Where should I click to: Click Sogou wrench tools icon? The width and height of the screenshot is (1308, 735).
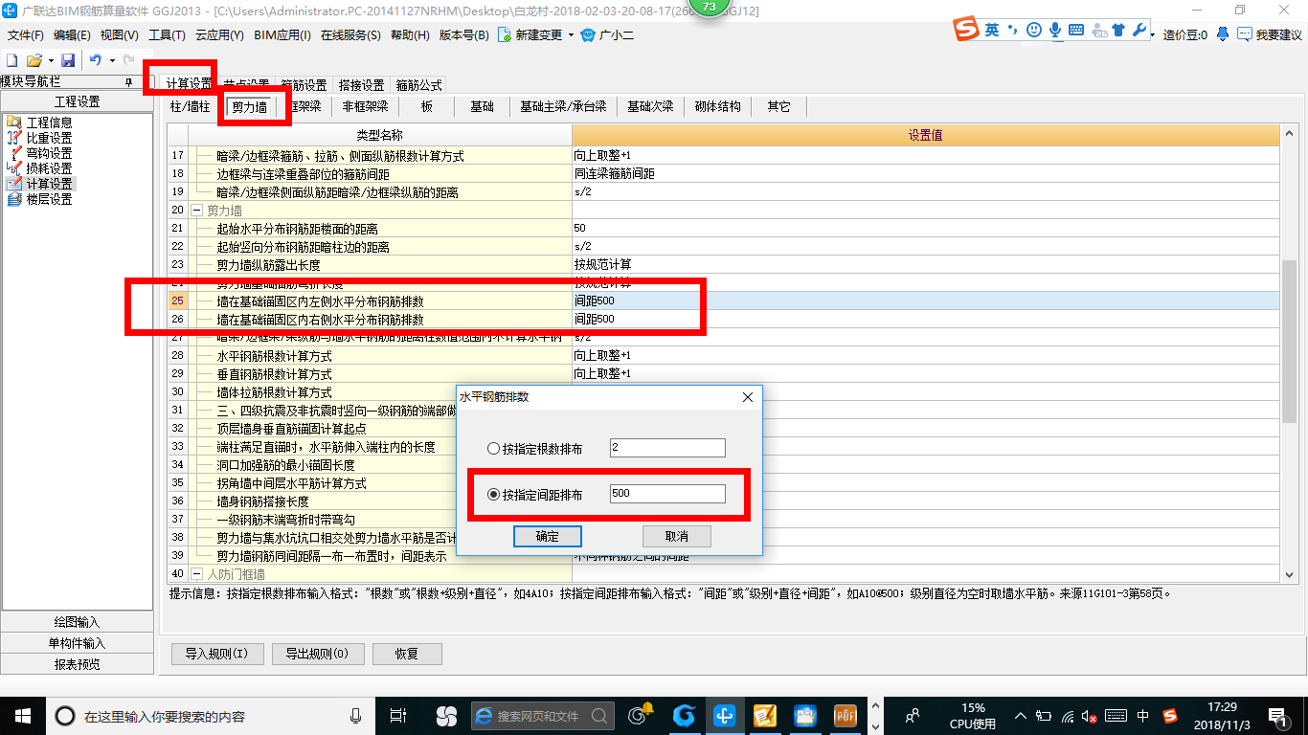click(1139, 30)
